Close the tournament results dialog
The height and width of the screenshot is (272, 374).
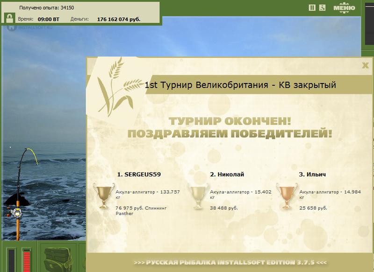point(365,65)
